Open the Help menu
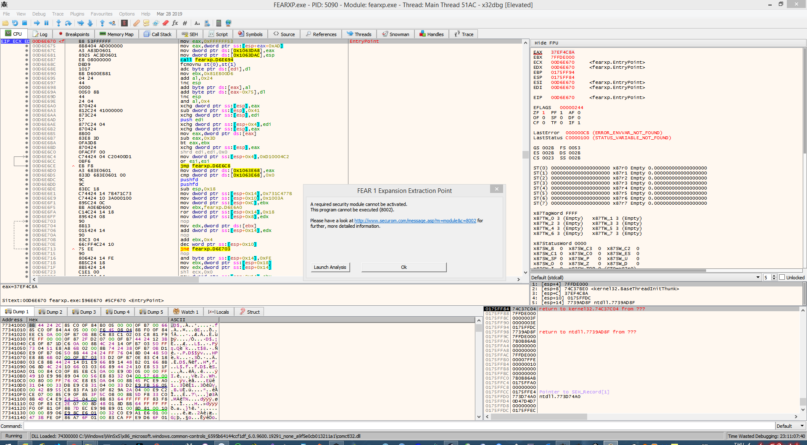The width and height of the screenshot is (807, 445). click(x=145, y=14)
